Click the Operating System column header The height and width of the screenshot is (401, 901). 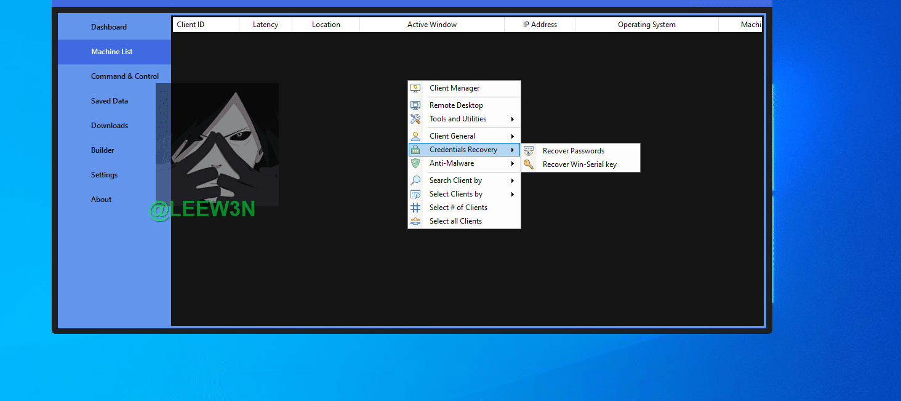point(646,25)
